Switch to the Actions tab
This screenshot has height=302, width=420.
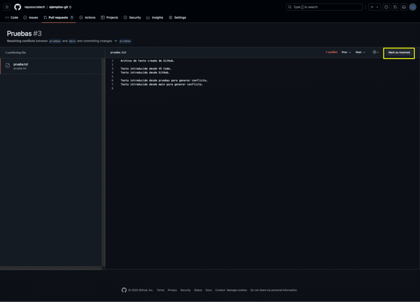(x=87, y=17)
